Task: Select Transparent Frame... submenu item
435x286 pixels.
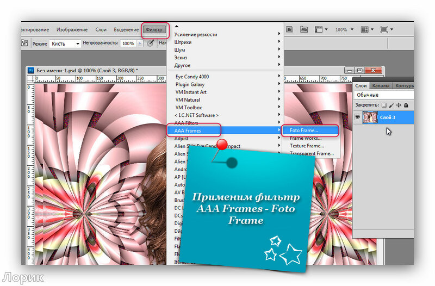Action: coord(310,153)
